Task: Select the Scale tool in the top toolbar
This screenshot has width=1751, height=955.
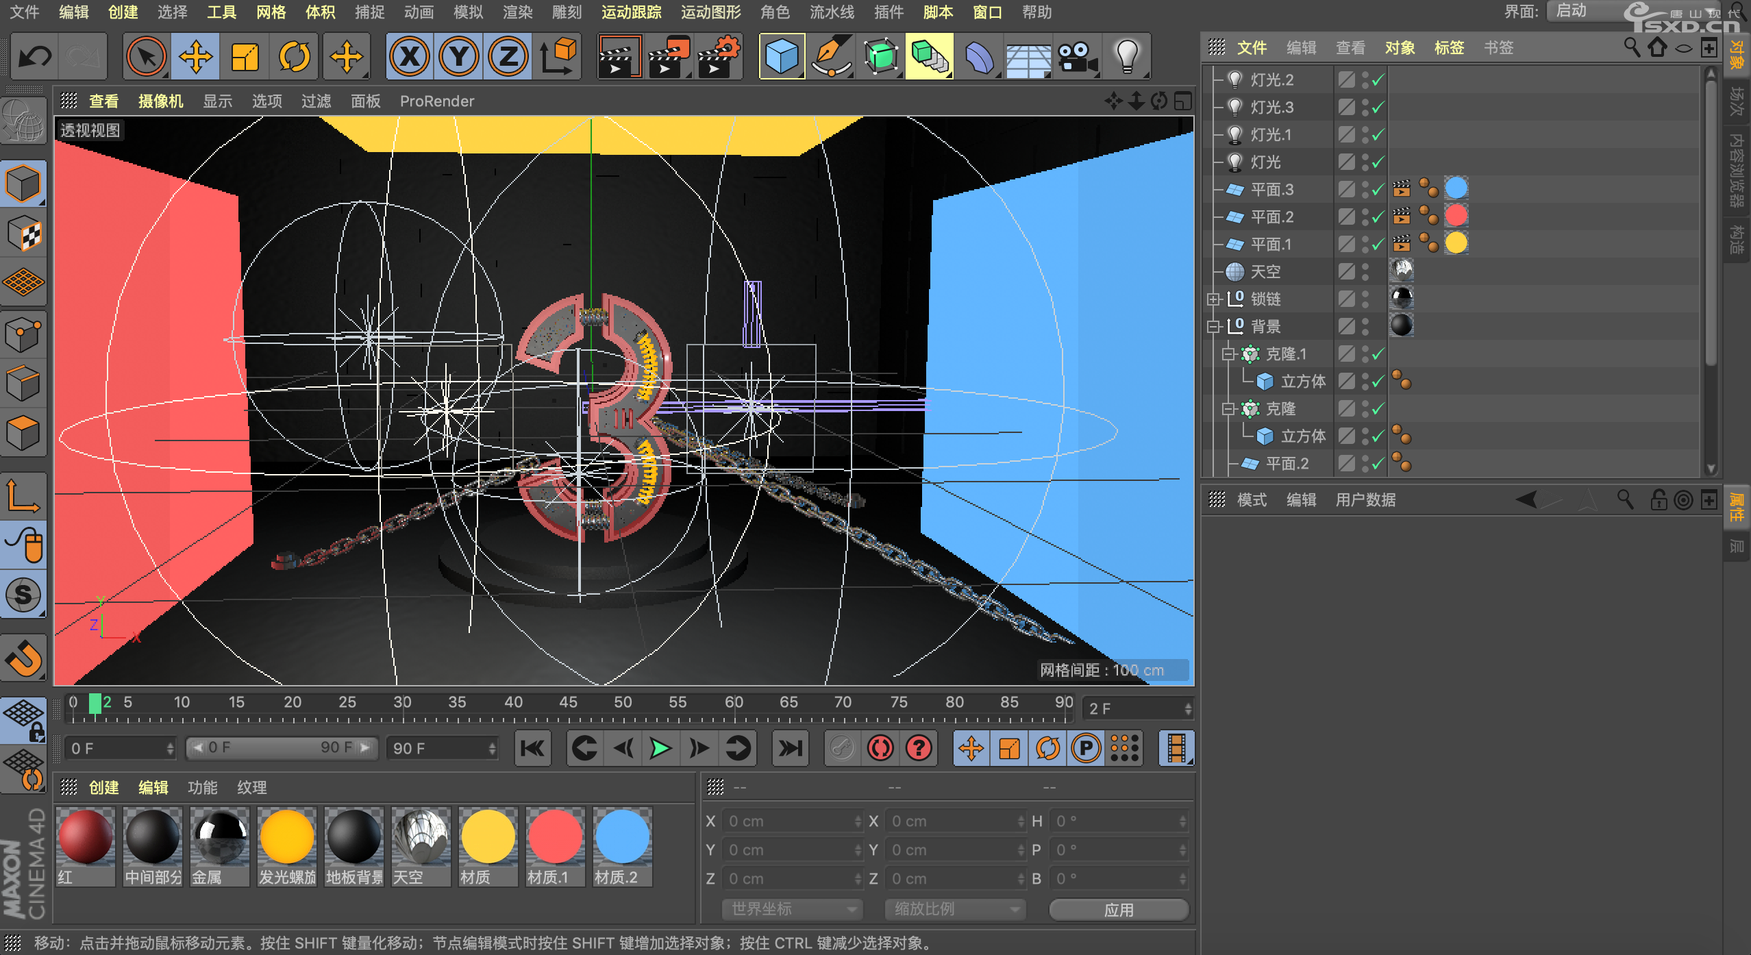Action: pyautogui.click(x=245, y=56)
